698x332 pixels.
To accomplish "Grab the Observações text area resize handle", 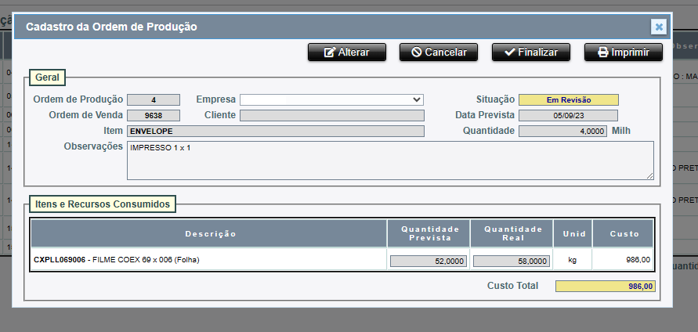I will [649, 176].
